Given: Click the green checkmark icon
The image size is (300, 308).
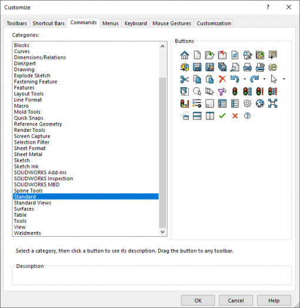Looking at the screenshot, I should click(222, 115).
